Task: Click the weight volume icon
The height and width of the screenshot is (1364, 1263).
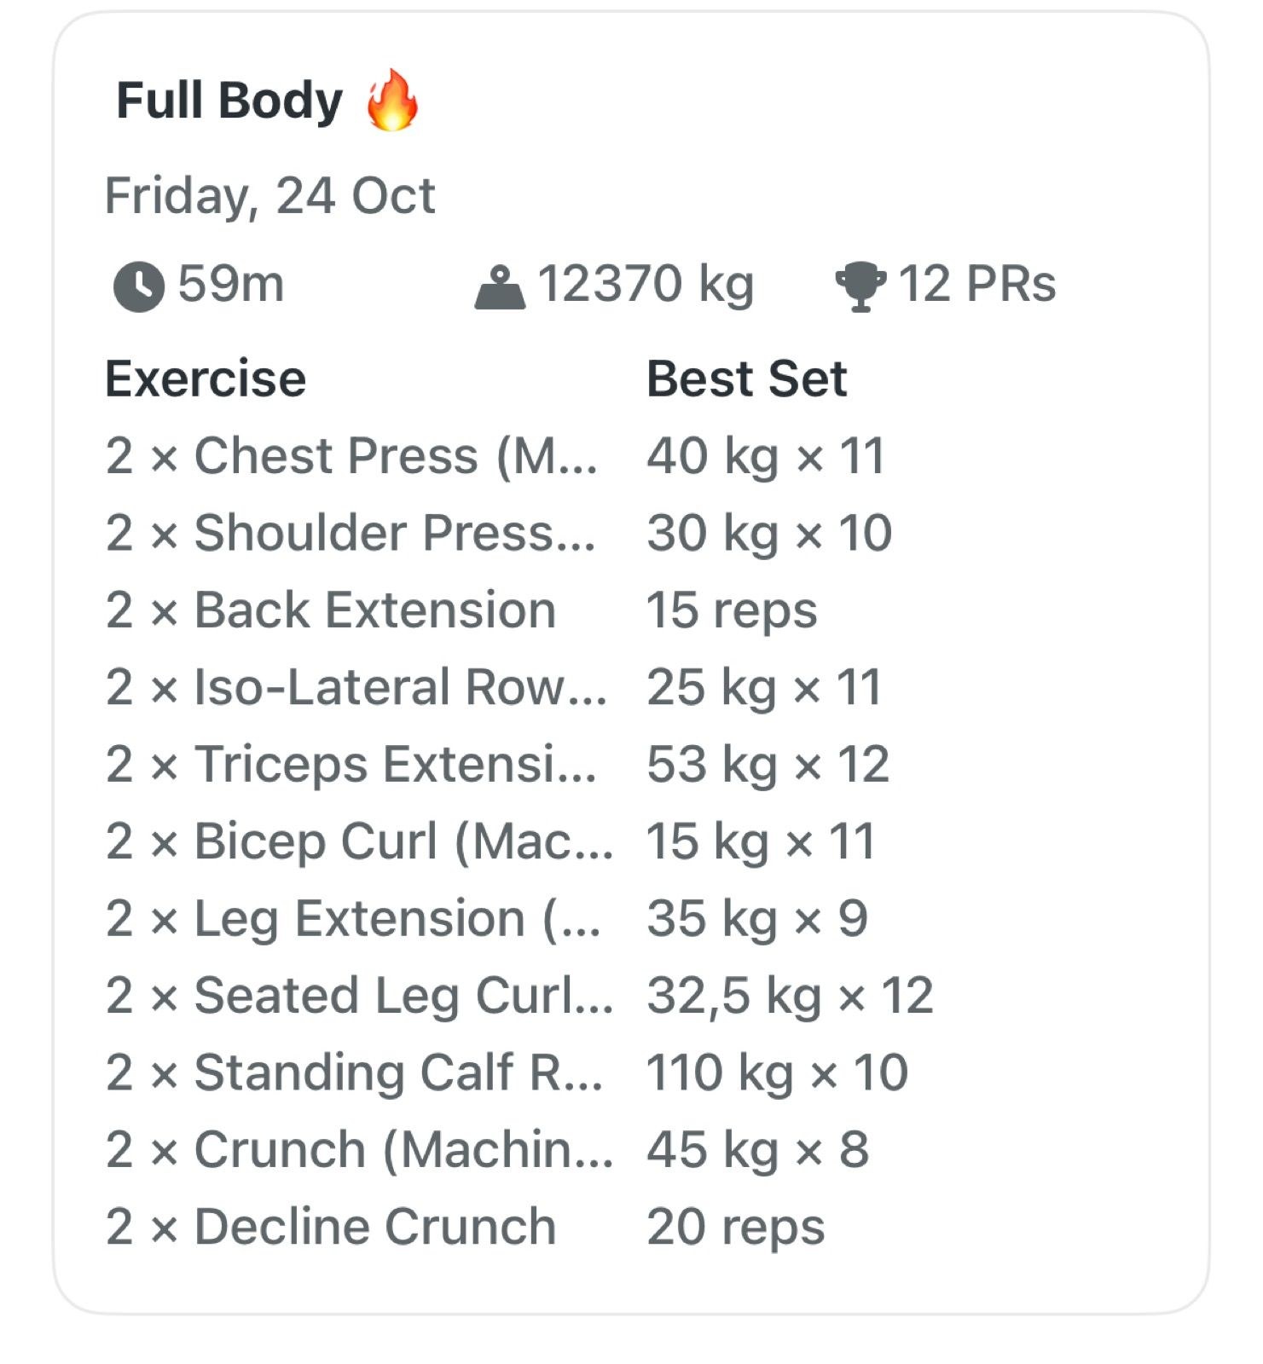Action: [x=500, y=287]
